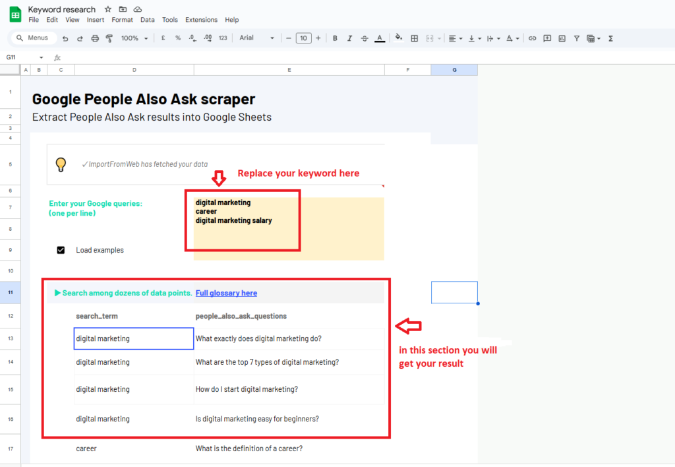The image size is (675, 467).
Task: Open the Name box dropdown arrow
Action: point(42,57)
